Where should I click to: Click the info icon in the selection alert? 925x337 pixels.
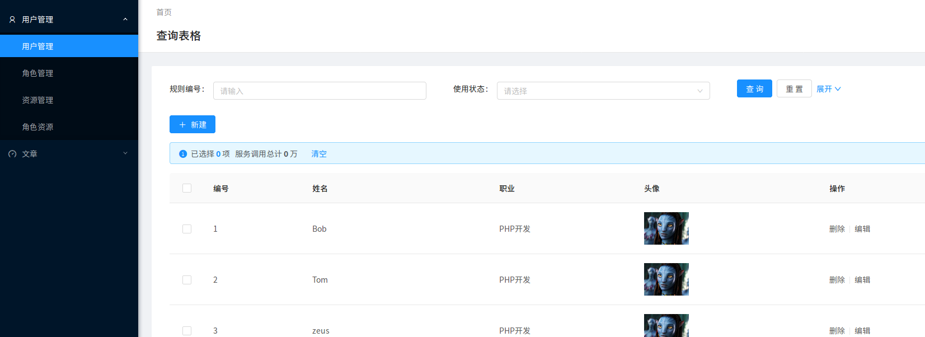pyautogui.click(x=183, y=154)
